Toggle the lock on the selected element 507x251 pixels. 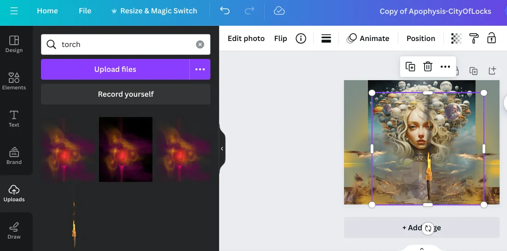[491, 38]
